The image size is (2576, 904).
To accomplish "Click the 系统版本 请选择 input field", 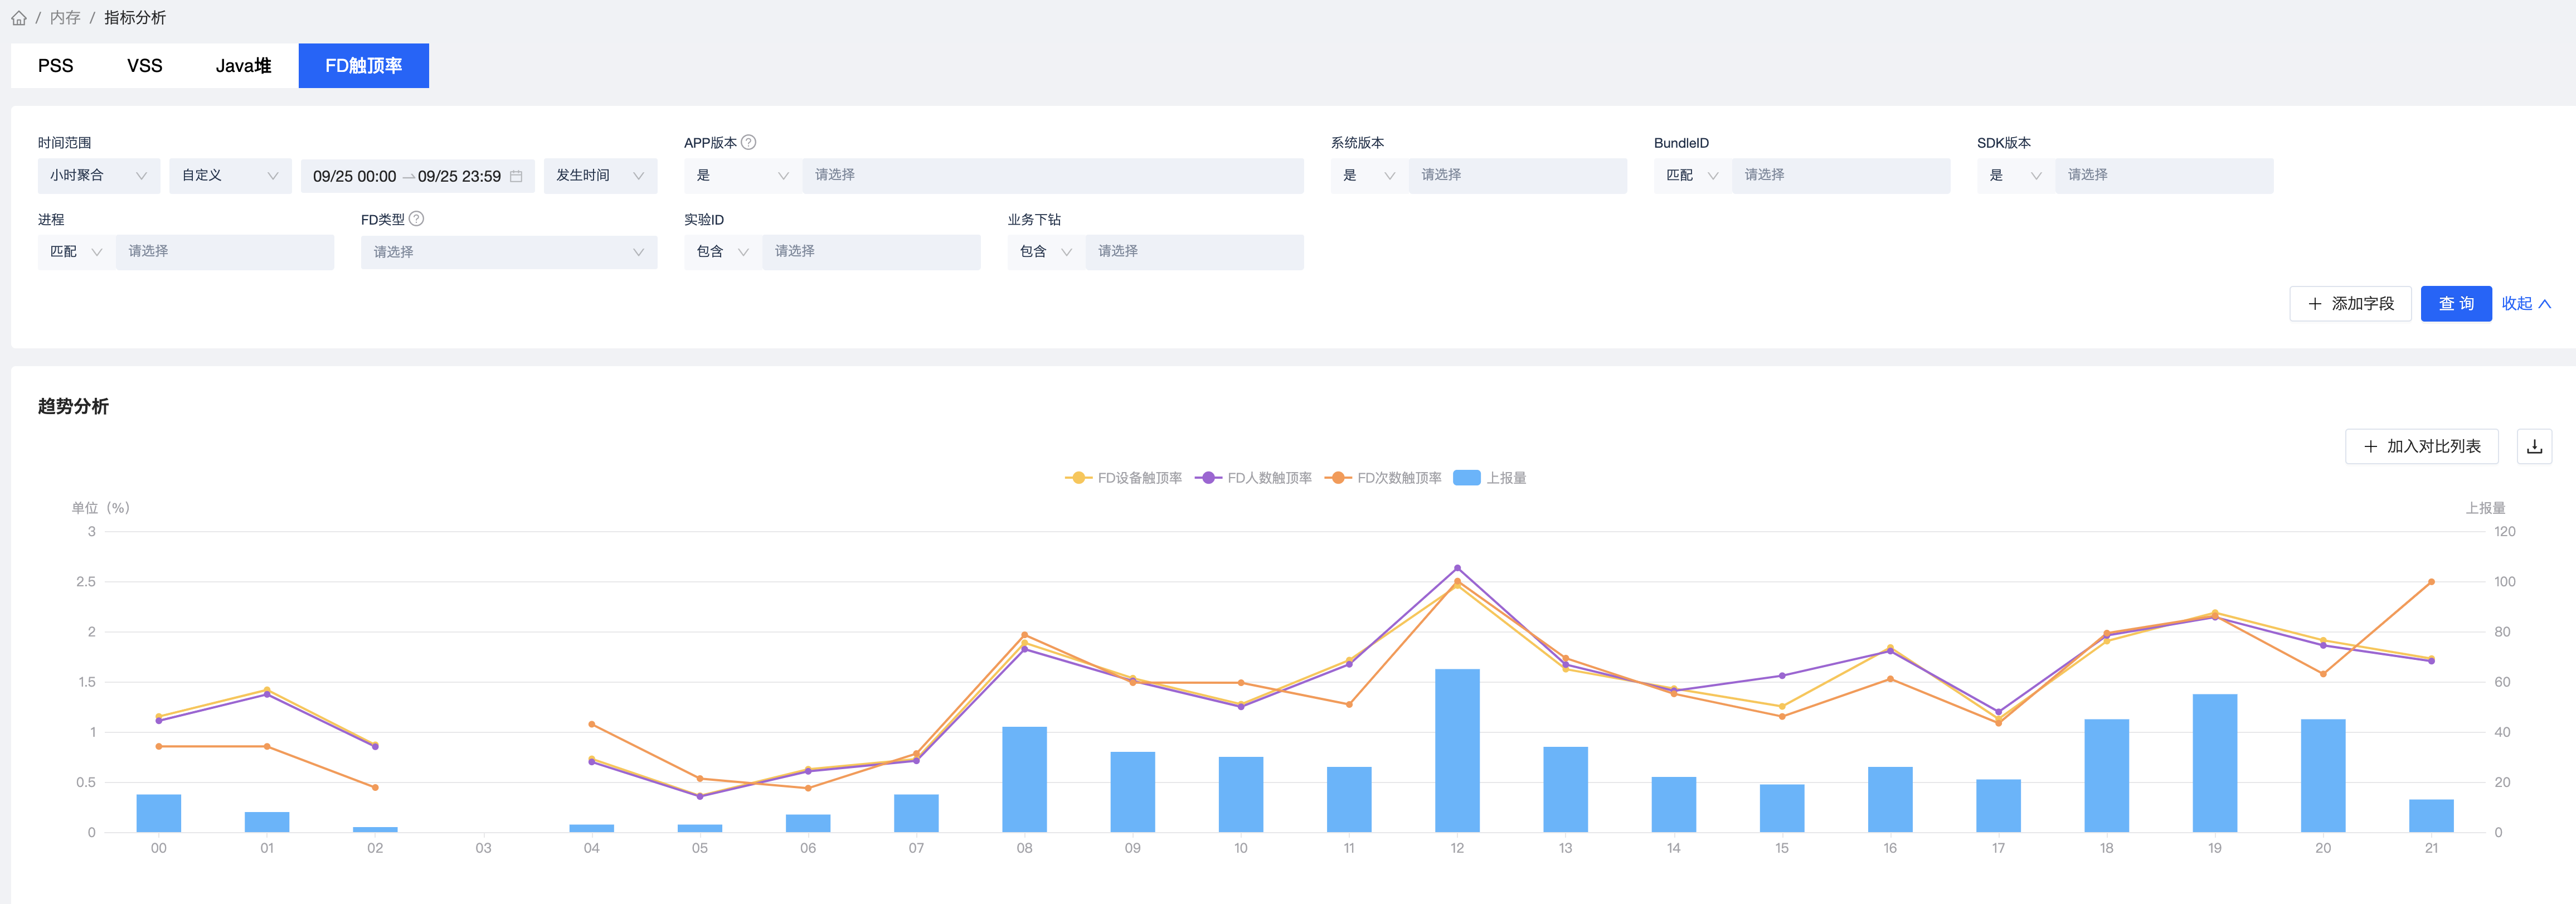I will pyautogui.click(x=1518, y=176).
